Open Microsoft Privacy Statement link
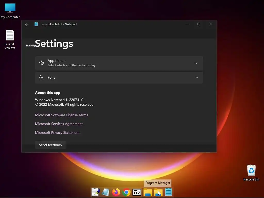Screen dimensions: 264x198 coord(57,133)
